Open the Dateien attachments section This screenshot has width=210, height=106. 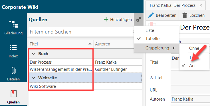13,74
